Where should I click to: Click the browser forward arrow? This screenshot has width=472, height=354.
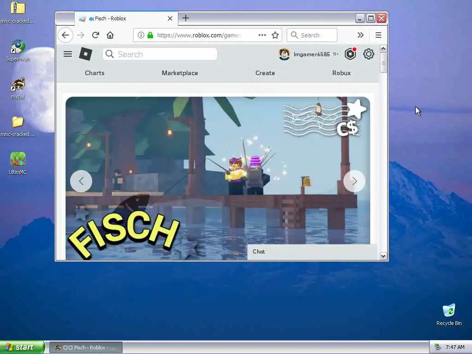80,35
